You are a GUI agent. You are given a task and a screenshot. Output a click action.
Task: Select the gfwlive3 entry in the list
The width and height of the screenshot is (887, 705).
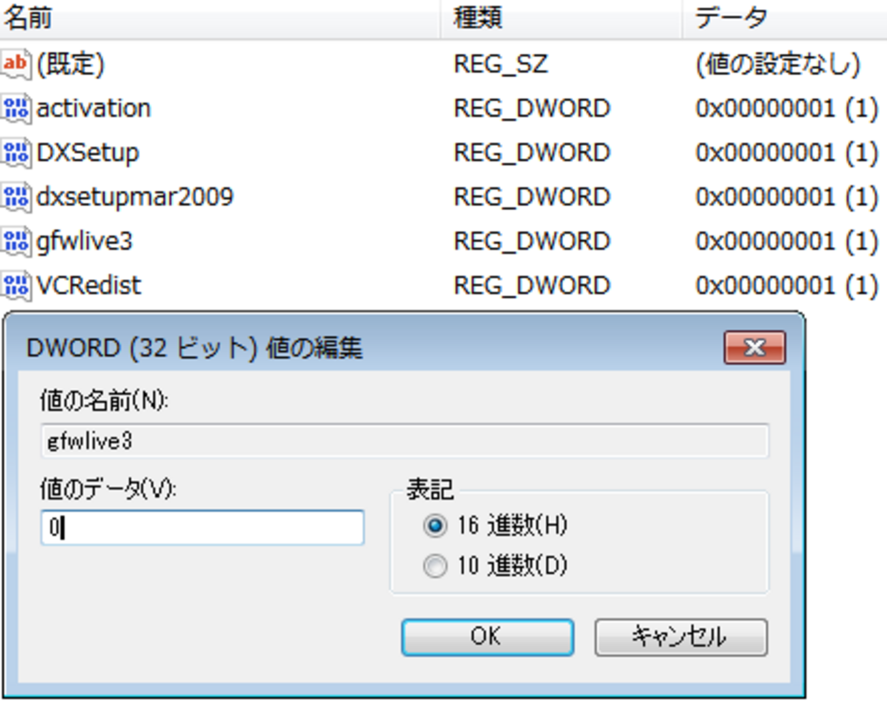85,241
